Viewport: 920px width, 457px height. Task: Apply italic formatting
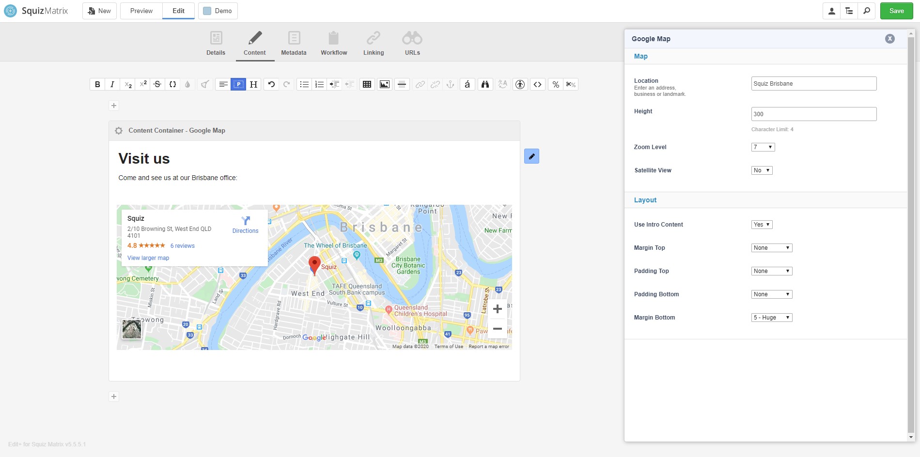pos(112,84)
